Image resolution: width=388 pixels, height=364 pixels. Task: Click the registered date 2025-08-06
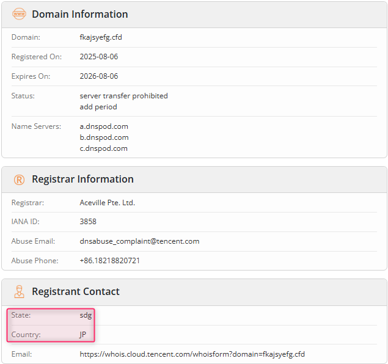(99, 57)
